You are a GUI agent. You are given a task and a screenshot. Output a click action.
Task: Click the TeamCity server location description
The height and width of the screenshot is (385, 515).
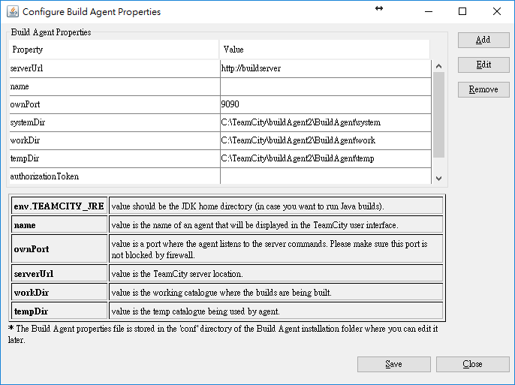coord(177,274)
